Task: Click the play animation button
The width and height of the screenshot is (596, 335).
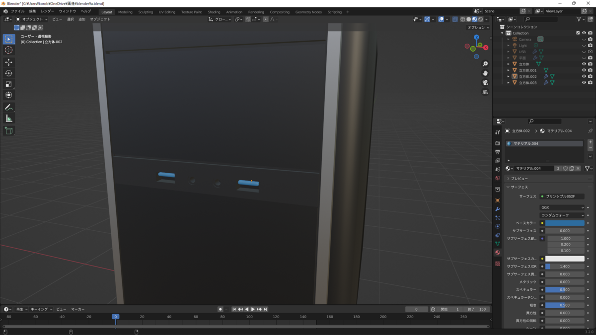Action: [x=253, y=309]
